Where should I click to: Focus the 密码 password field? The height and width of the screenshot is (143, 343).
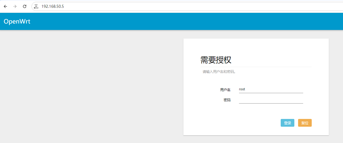coord(271,100)
